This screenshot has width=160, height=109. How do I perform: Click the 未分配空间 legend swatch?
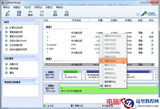point(99,106)
